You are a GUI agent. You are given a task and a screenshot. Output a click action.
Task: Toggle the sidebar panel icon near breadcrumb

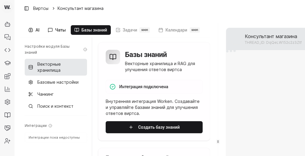point(26,8)
